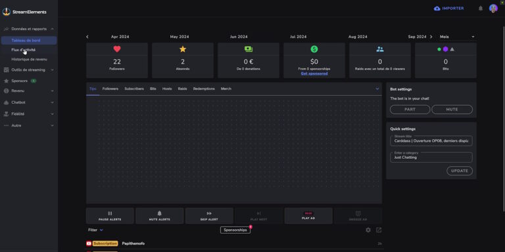Click the Sponsors star icon in sidebar

coord(6,81)
